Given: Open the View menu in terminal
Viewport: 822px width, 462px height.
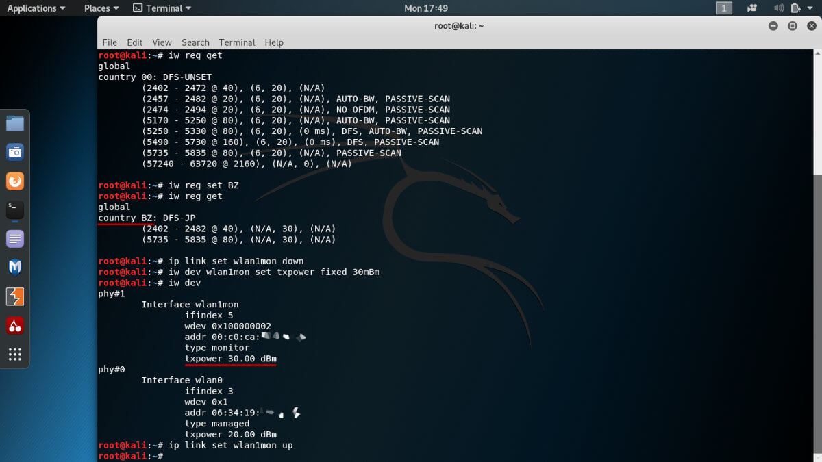Looking at the screenshot, I should click(x=162, y=42).
